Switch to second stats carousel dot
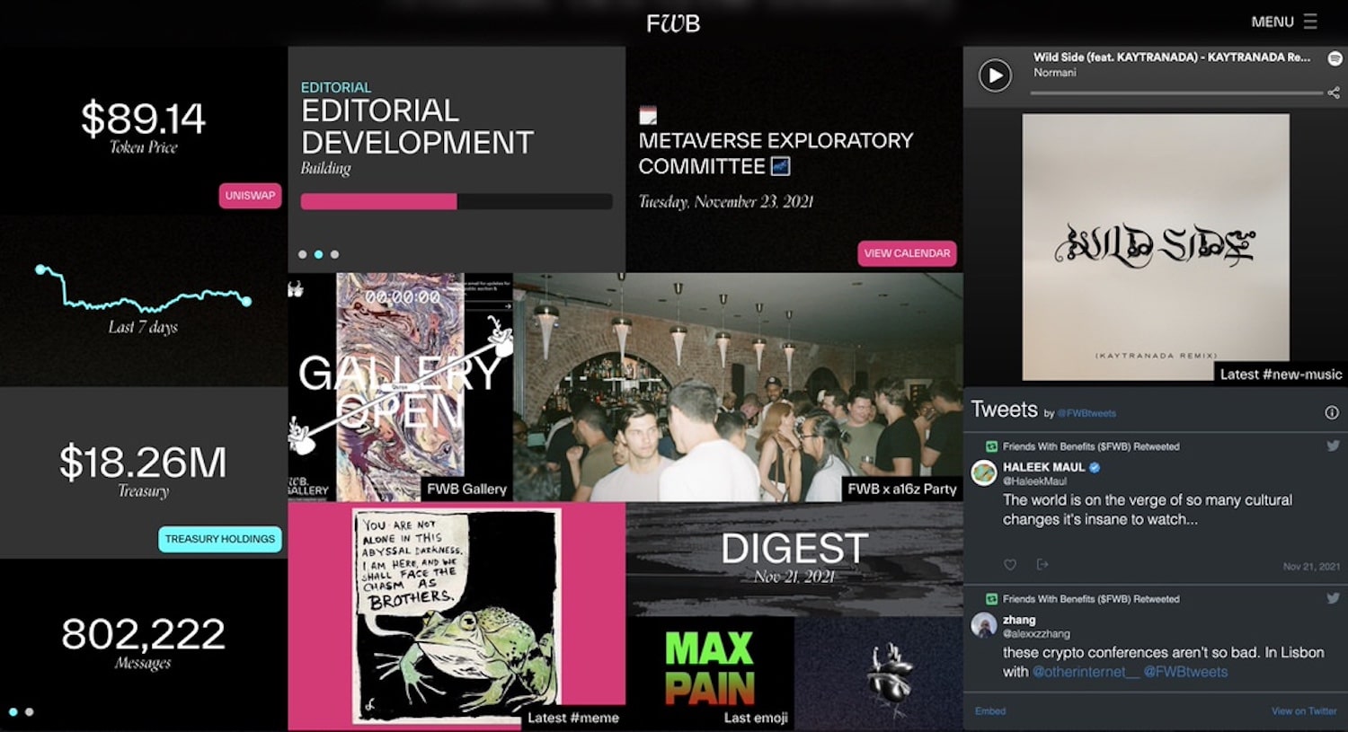This screenshot has height=732, width=1348. [30, 712]
